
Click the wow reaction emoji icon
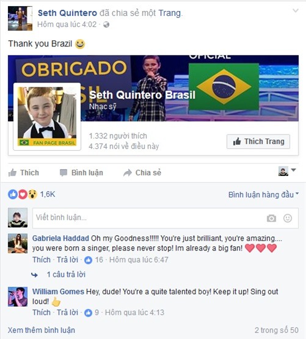[32, 194]
